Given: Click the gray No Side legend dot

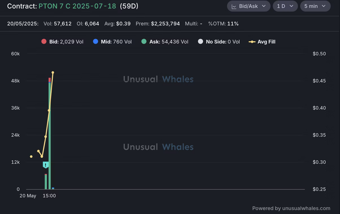Looking at the screenshot, I should click(201, 42).
